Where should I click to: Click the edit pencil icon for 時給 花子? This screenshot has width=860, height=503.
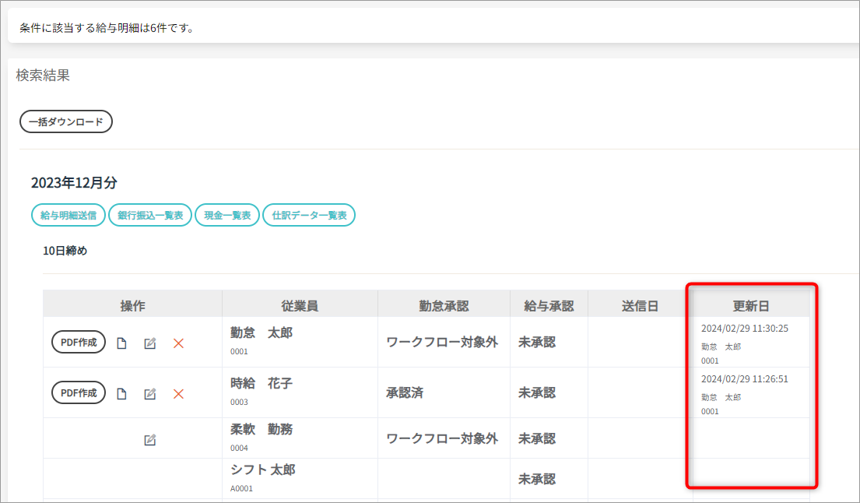pos(150,394)
